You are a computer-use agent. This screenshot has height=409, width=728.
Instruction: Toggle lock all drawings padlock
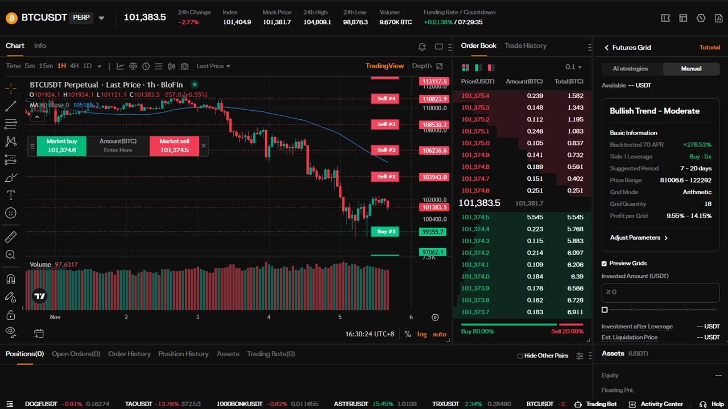(10, 315)
